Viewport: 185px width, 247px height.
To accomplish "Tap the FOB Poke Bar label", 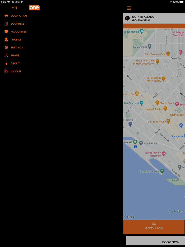I will pyautogui.click(x=176, y=115).
